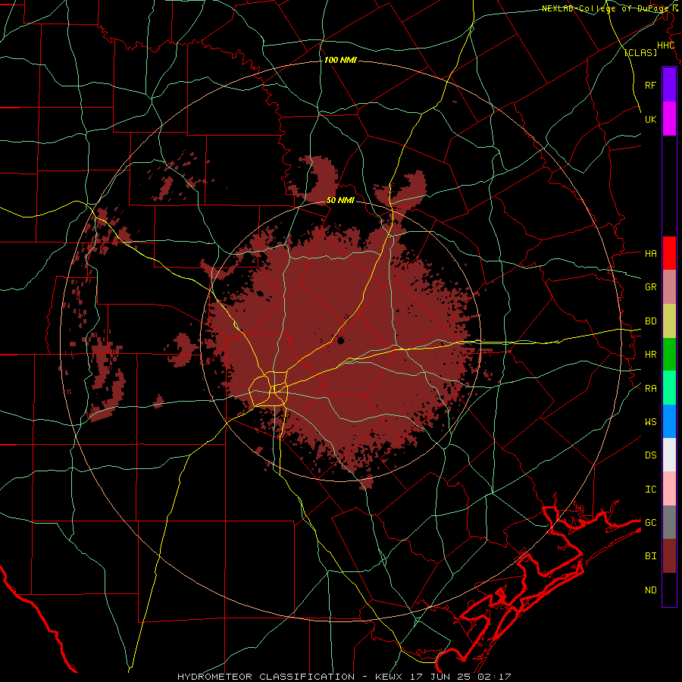Select the white DS legend swatch
This screenshot has width=682, height=682.
[669, 455]
